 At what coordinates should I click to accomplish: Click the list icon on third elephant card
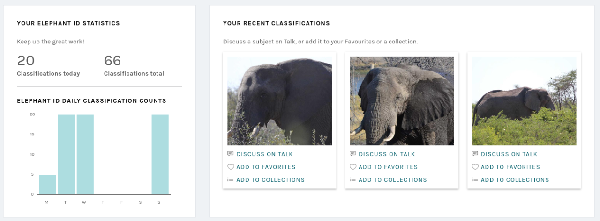pyautogui.click(x=475, y=179)
